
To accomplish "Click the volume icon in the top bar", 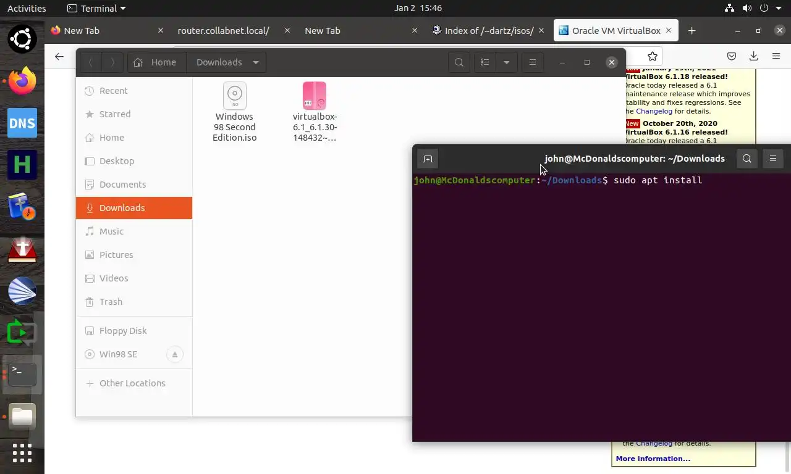I will pyautogui.click(x=747, y=8).
